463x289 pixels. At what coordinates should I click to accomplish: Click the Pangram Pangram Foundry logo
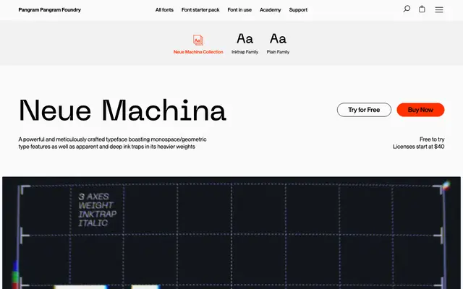(49, 9)
